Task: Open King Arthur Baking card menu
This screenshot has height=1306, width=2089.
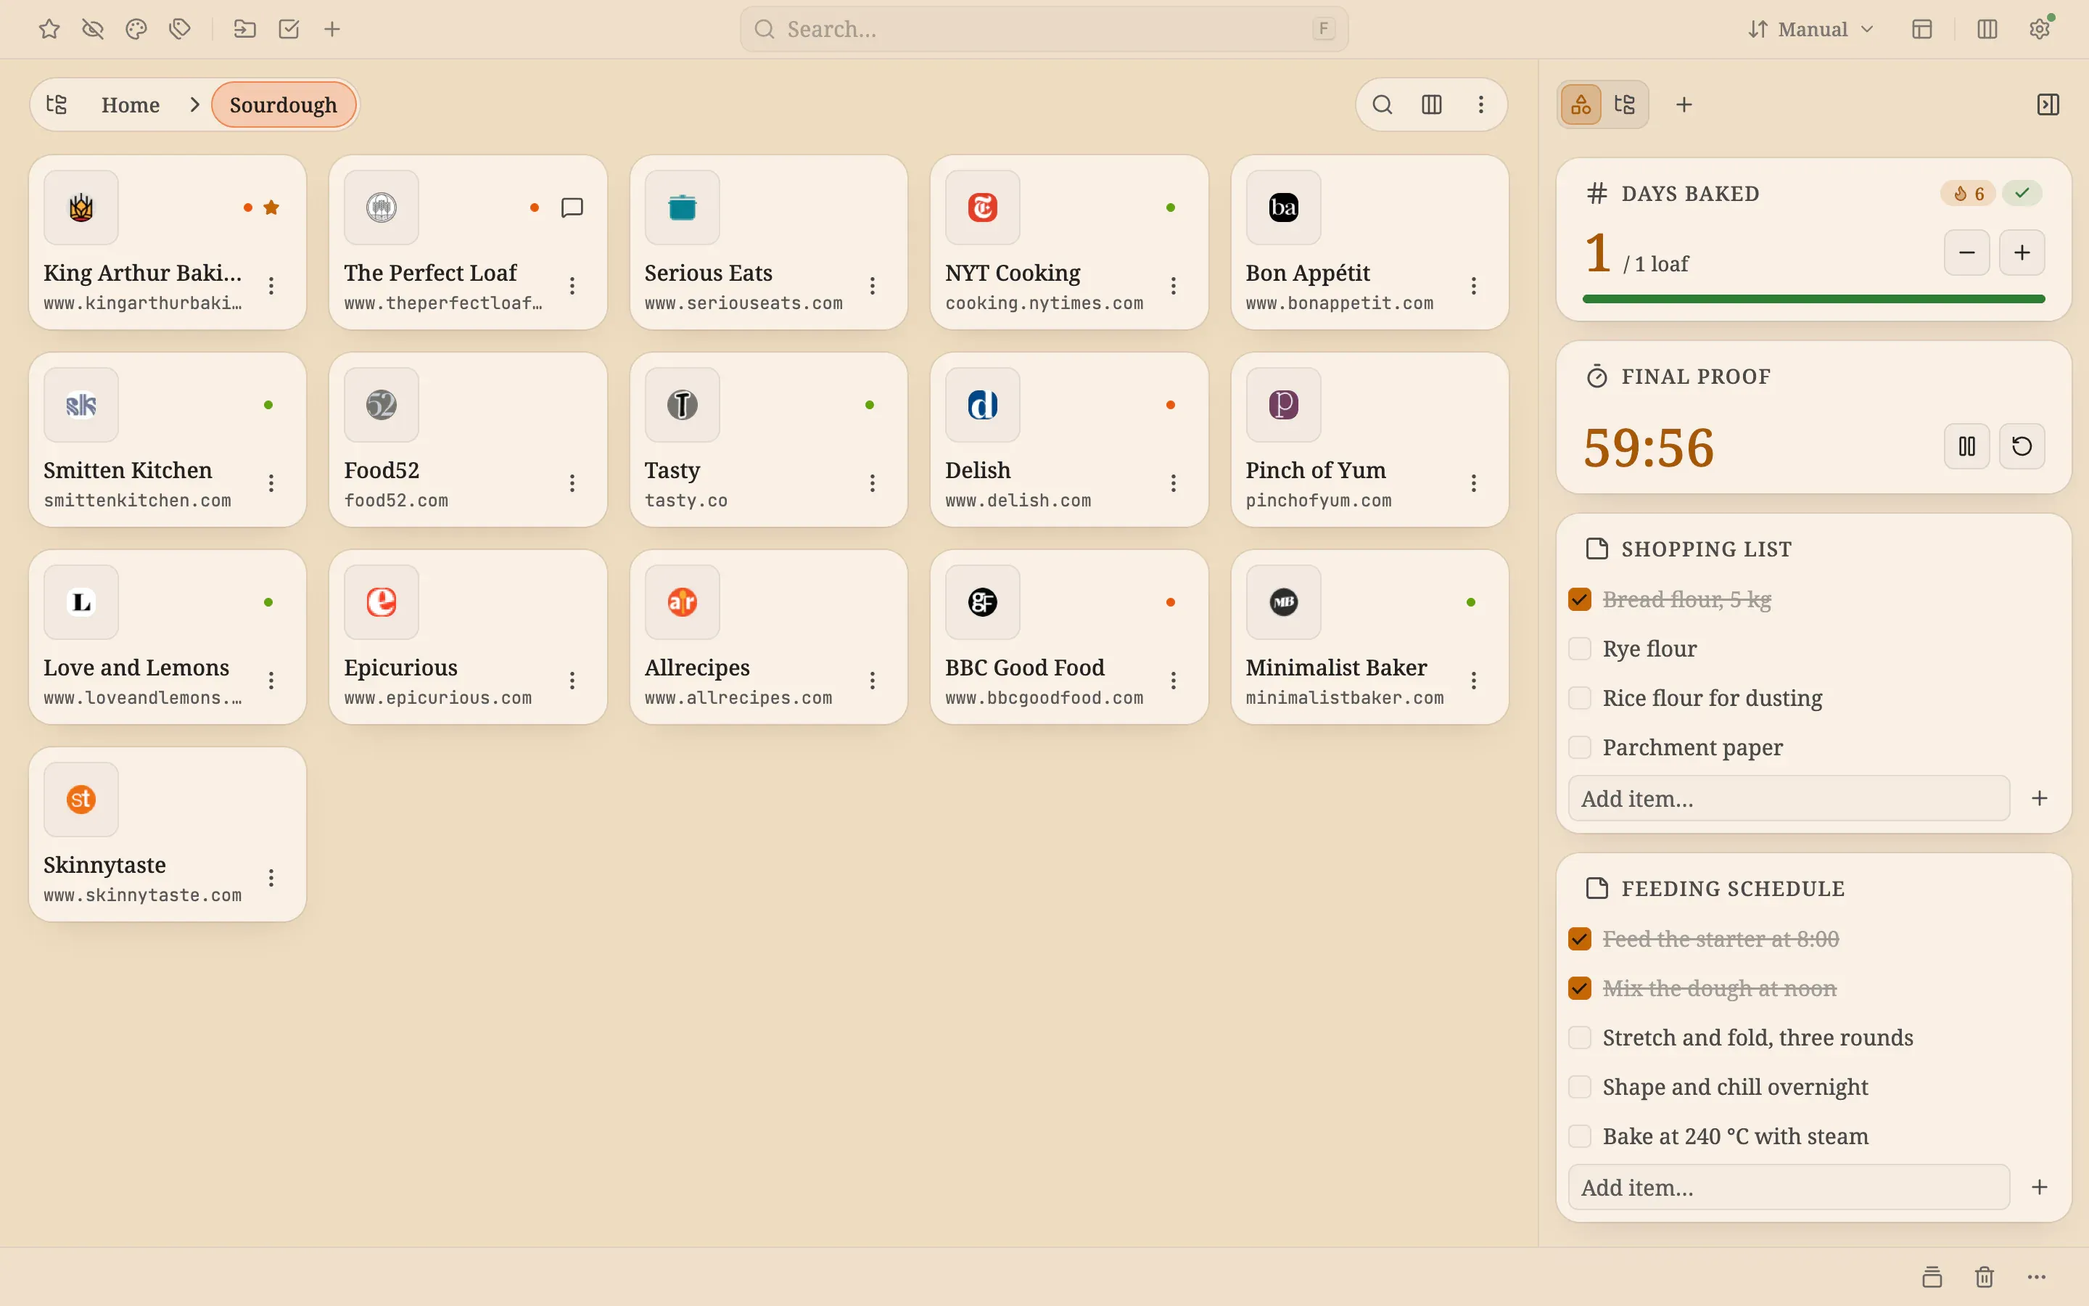Action: (x=272, y=286)
